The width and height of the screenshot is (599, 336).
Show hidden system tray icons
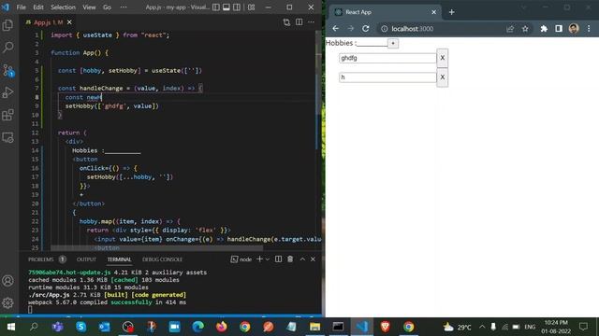point(482,327)
